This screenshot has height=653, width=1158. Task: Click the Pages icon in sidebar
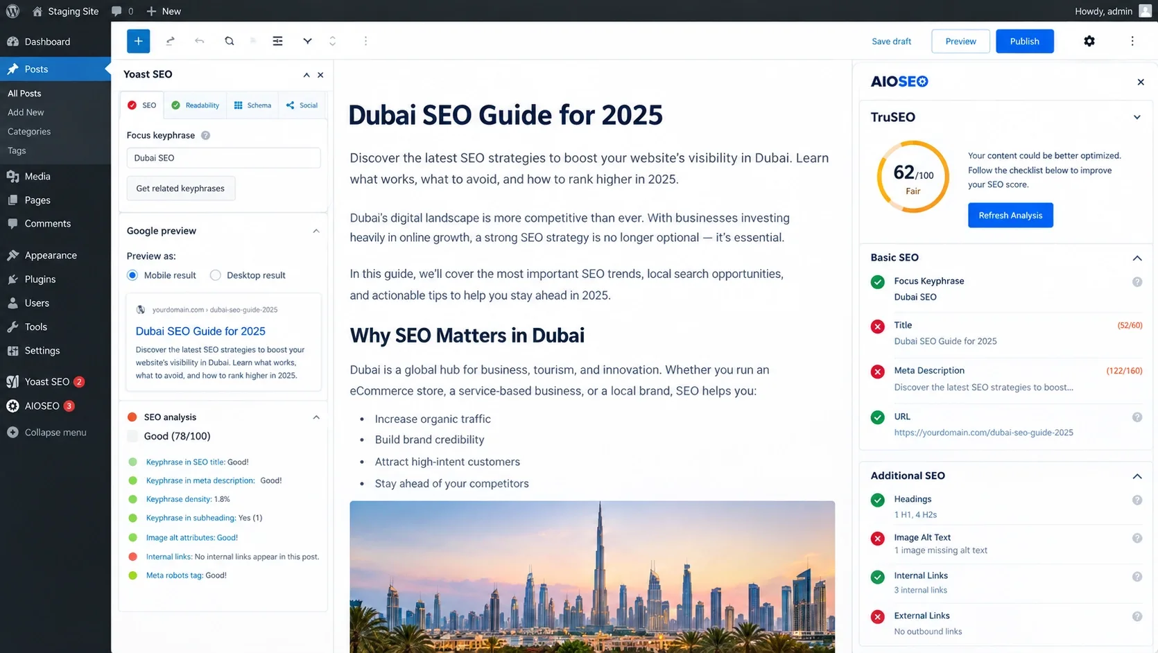[12, 200]
